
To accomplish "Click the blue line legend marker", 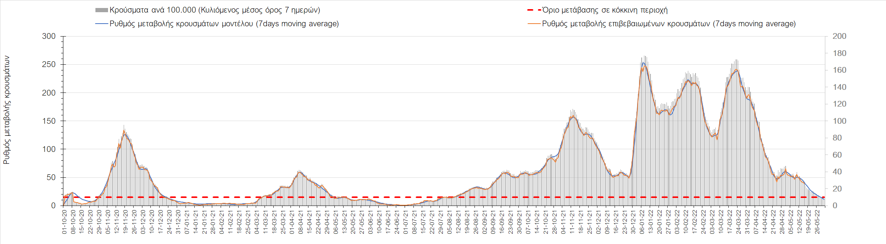I will click(102, 24).
